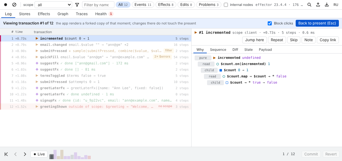
Task: Step to next transaction arrow
Action: (x=25, y=154)
